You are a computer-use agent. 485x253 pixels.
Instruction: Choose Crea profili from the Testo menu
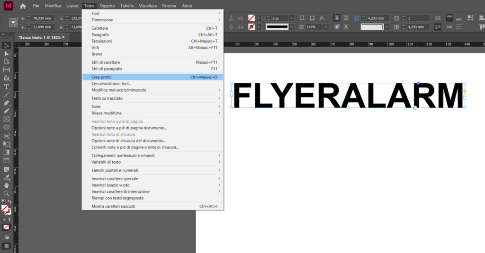pyautogui.click(x=152, y=77)
